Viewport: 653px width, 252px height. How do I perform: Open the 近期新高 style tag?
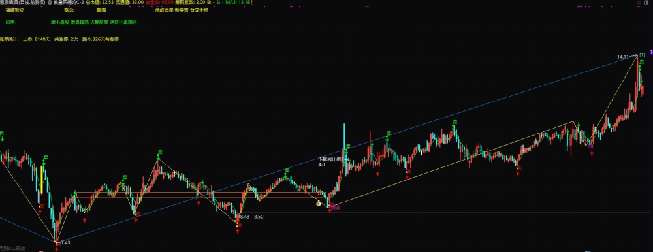(x=99, y=22)
